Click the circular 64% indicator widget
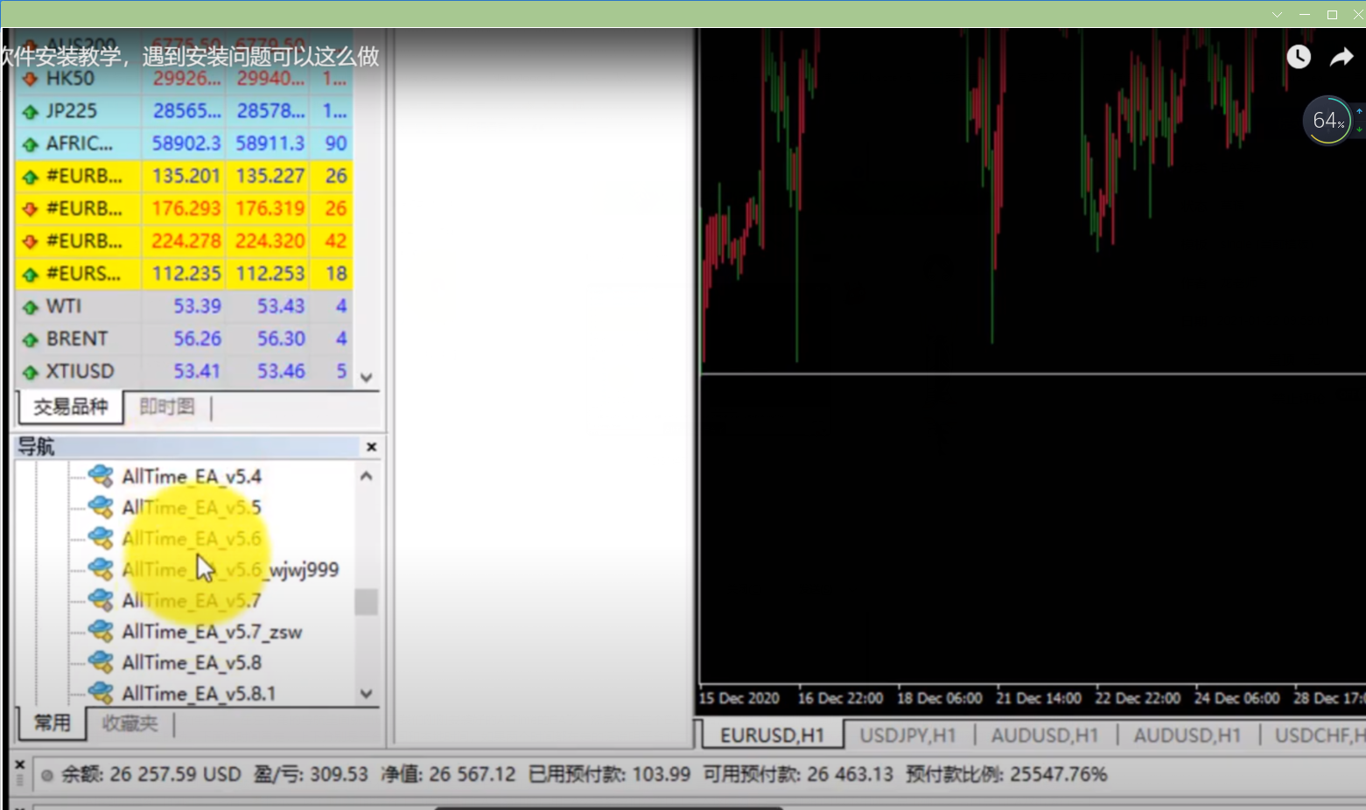 point(1328,120)
